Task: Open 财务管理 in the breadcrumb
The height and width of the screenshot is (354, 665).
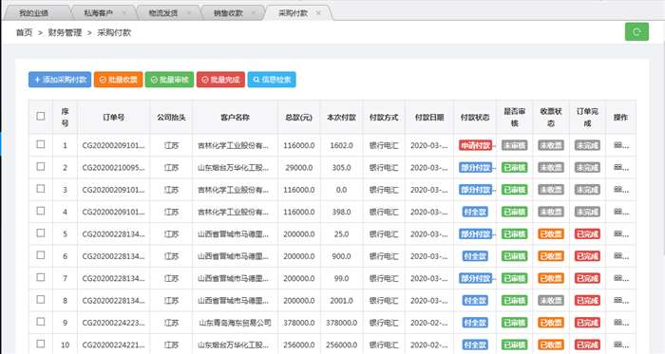Action: click(65, 32)
